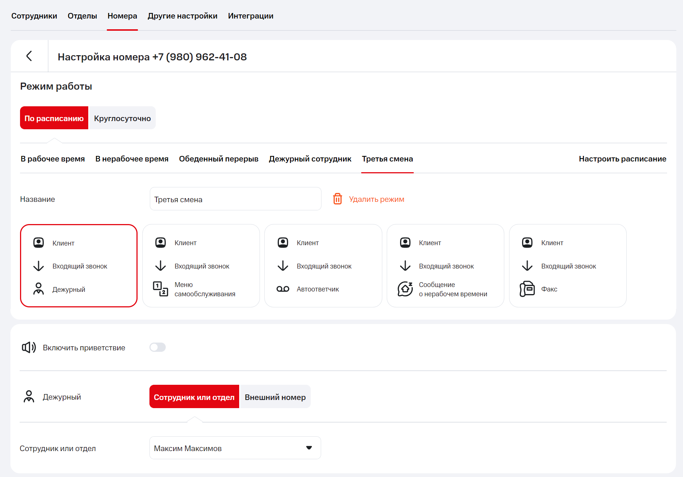The image size is (683, 477).
Task: Switch schedule mode to Круглосуточно
Action: click(x=122, y=118)
